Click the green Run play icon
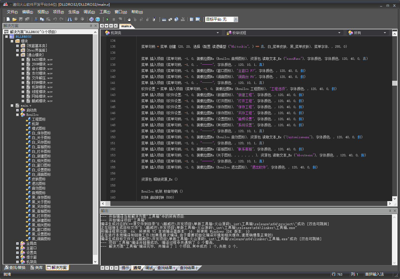The width and height of the screenshot is (400, 279). click(x=107, y=19)
